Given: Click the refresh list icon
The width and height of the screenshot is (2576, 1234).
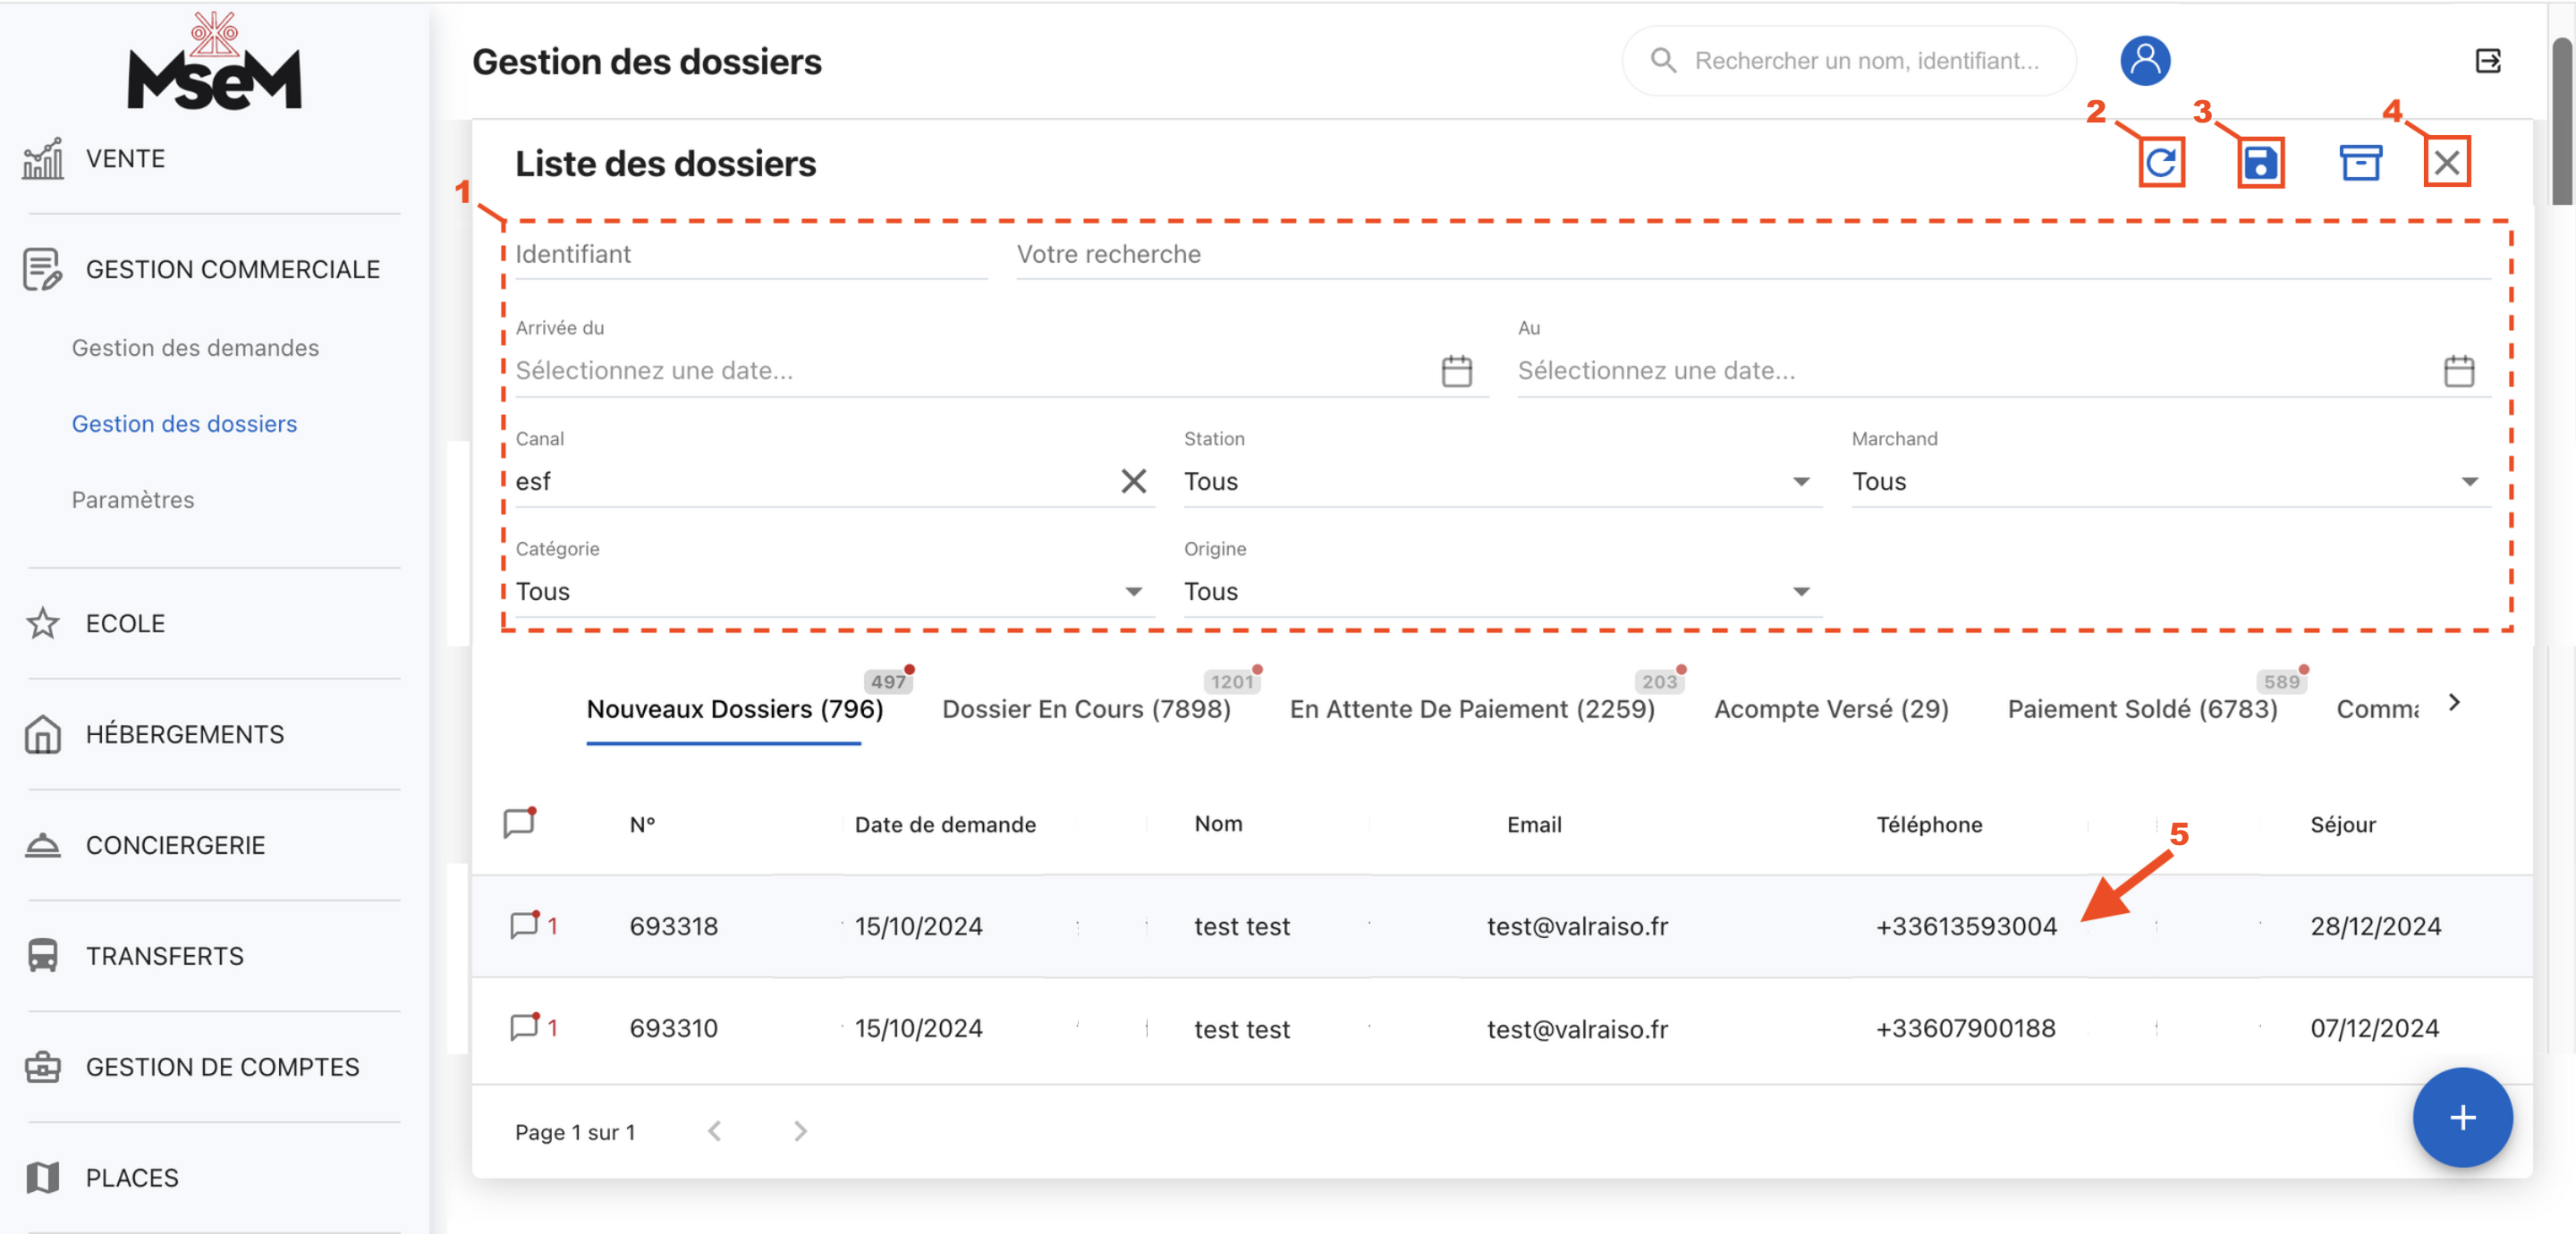Looking at the screenshot, I should coord(2160,162).
